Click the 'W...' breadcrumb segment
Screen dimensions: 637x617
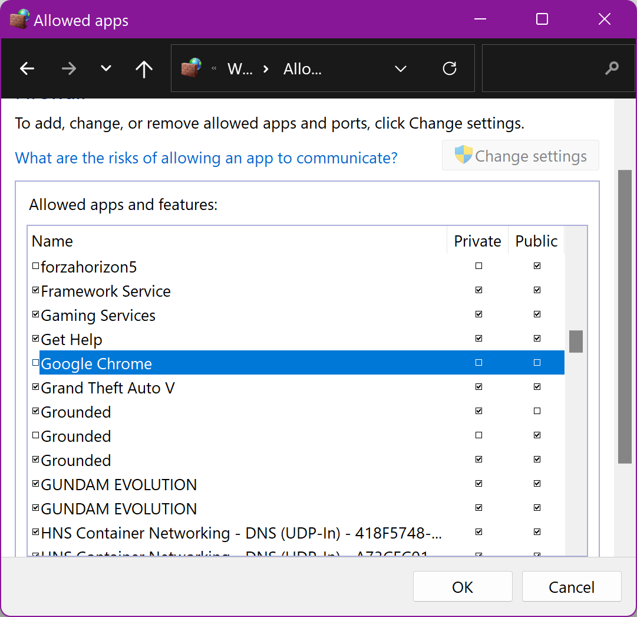click(240, 69)
